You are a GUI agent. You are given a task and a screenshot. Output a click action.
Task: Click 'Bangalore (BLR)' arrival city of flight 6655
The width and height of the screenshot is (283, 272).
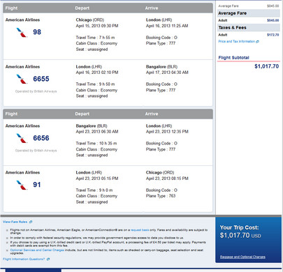(161, 67)
